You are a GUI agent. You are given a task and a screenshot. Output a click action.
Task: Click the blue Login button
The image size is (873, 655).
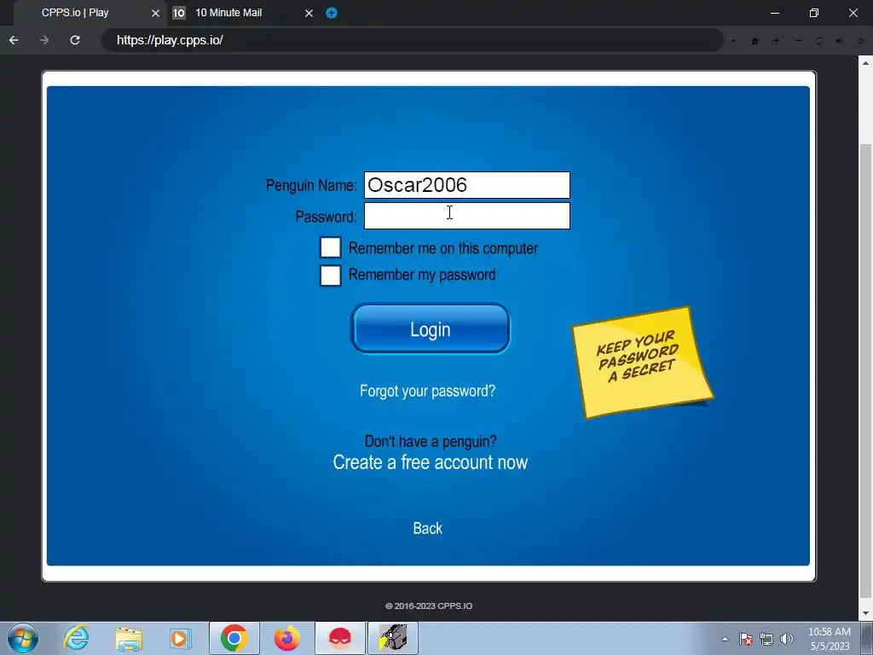click(x=431, y=328)
